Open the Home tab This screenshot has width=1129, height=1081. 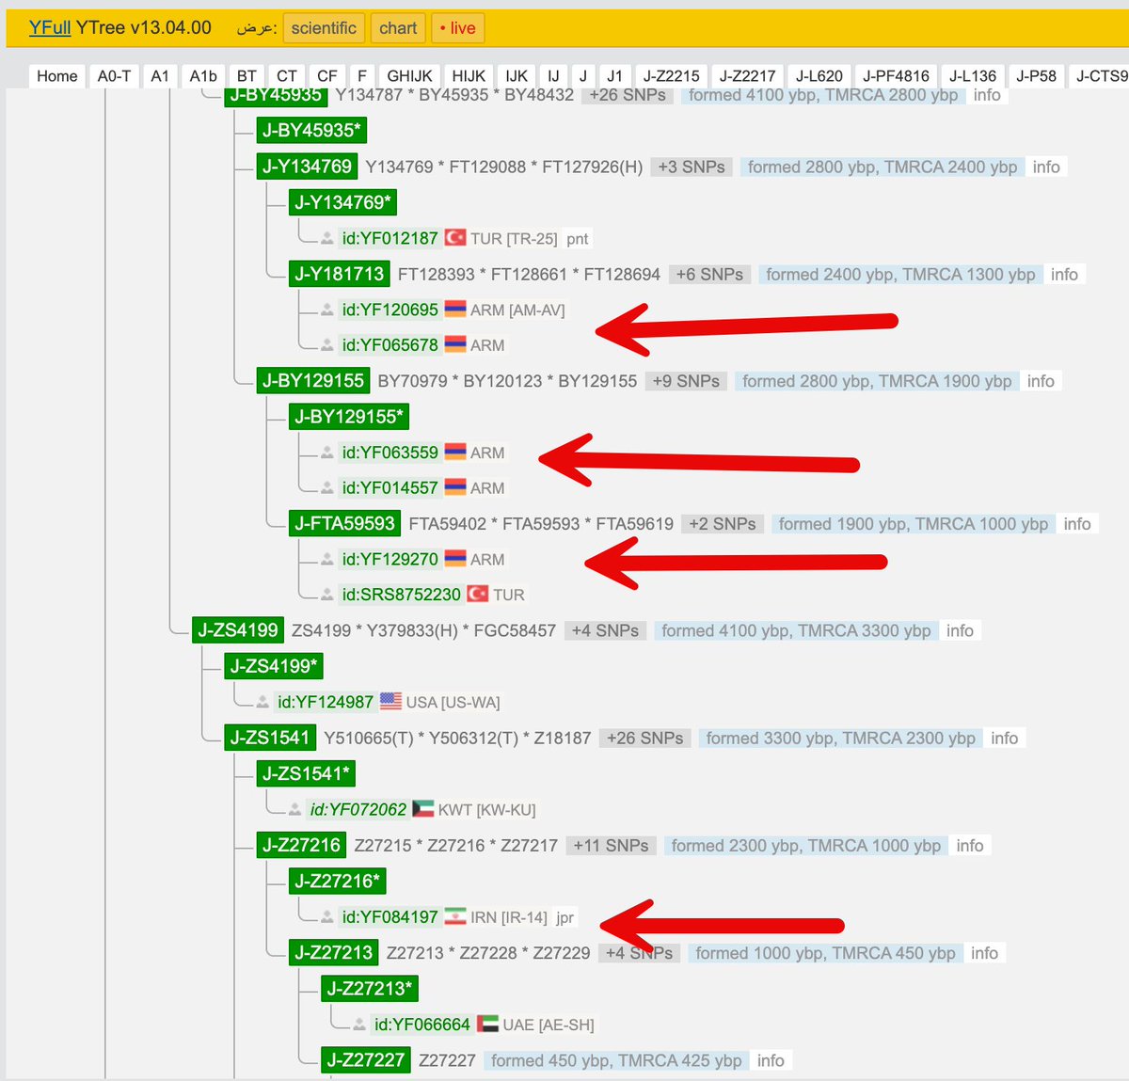pyautogui.click(x=57, y=76)
